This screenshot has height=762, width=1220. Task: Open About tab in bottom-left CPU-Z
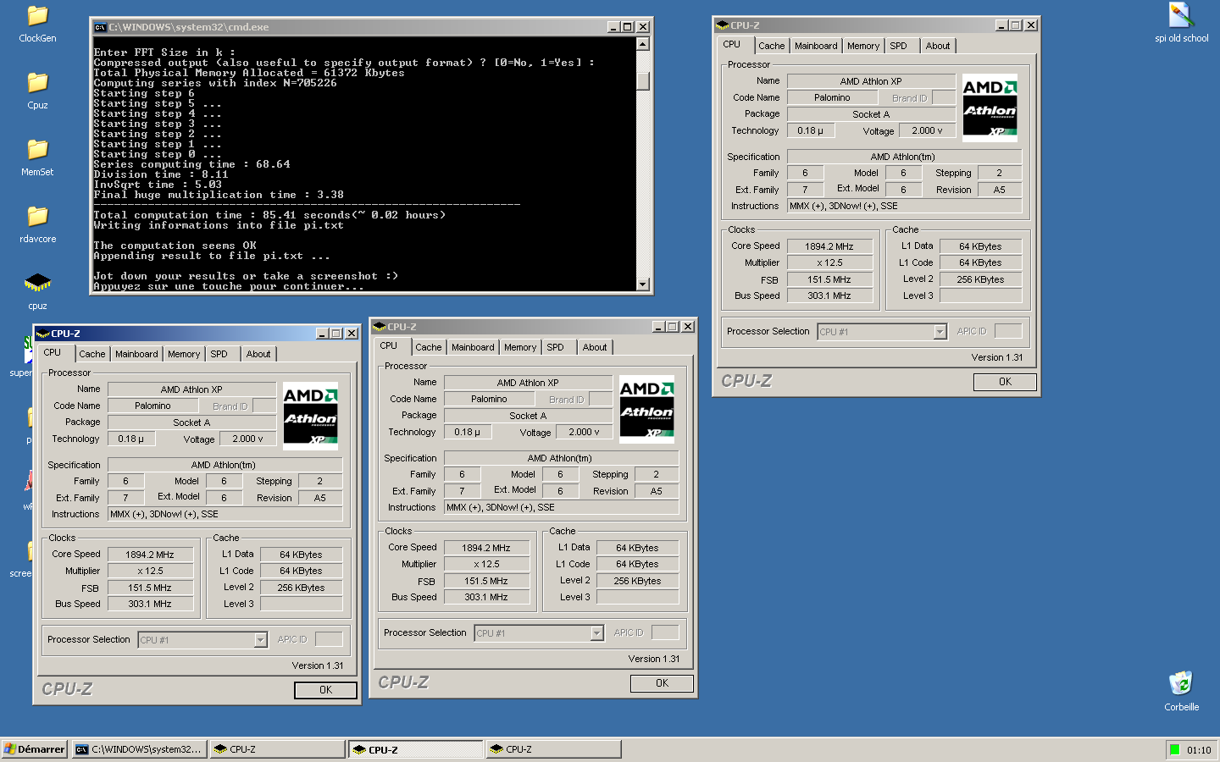coord(258,354)
